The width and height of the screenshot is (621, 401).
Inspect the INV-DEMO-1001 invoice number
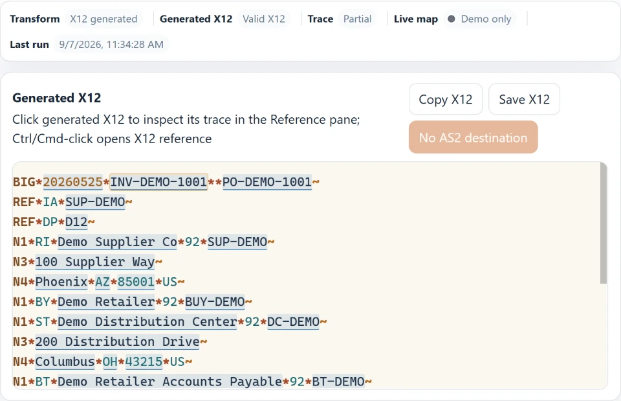pyautogui.click(x=158, y=182)
